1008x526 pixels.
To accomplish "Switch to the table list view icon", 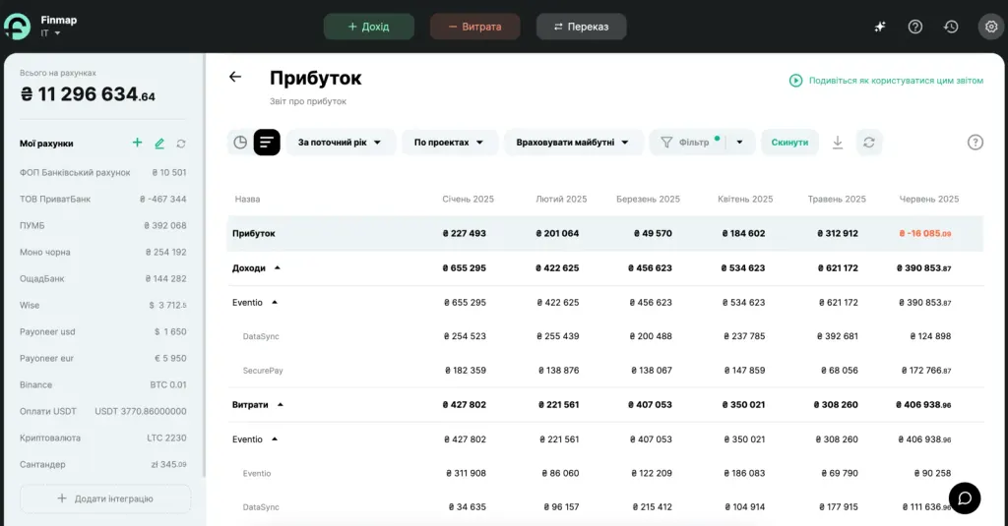I will pyautogui.click(x=267, y=142).
